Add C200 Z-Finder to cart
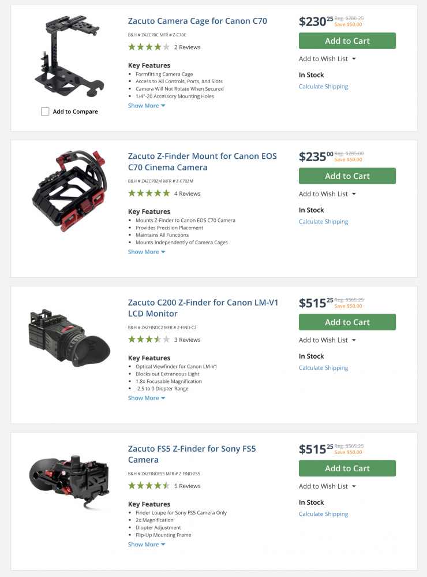Viewport: 427px width, 577px height. coord(347,322)
